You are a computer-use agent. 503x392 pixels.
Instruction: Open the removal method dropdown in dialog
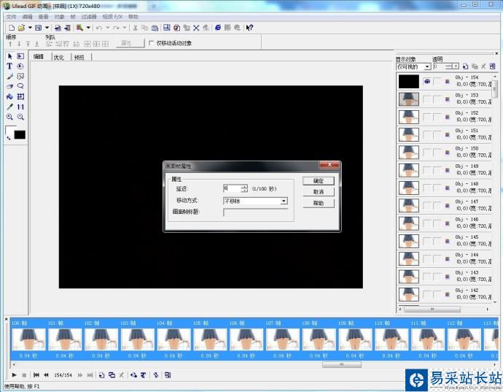pyautogui.click(x=284, y=201)
